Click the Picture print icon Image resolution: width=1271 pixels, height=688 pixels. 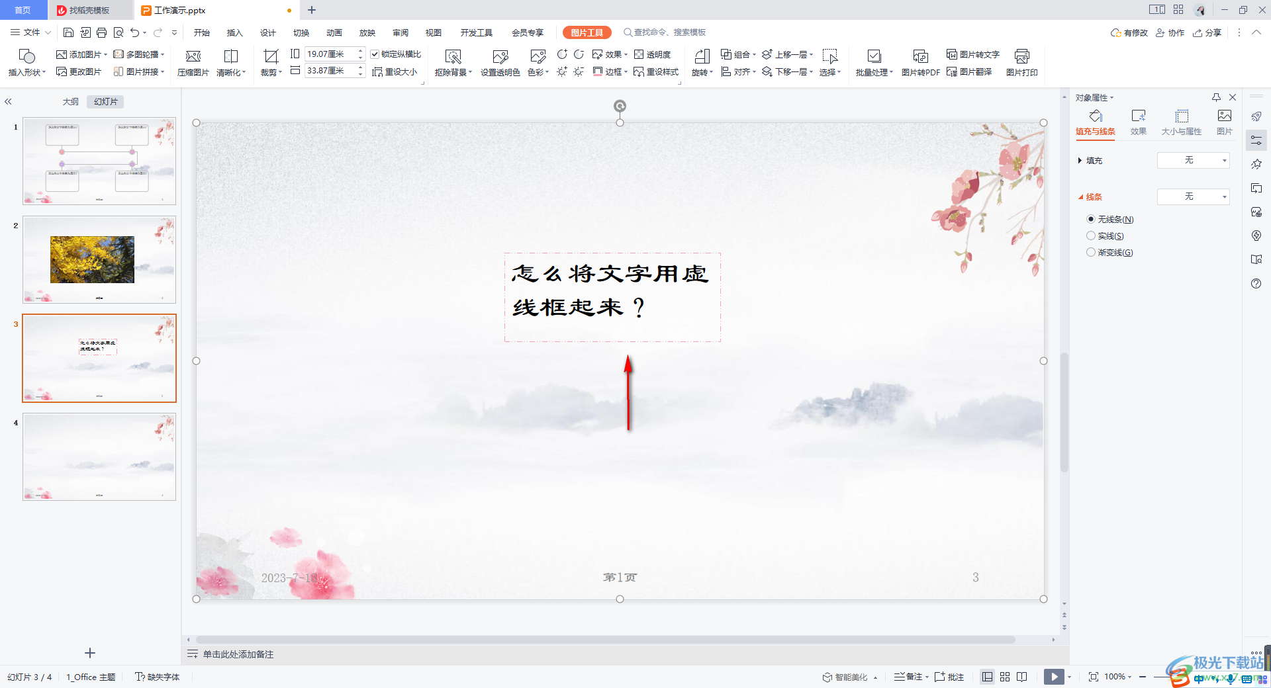click(x=1021, y=63)
